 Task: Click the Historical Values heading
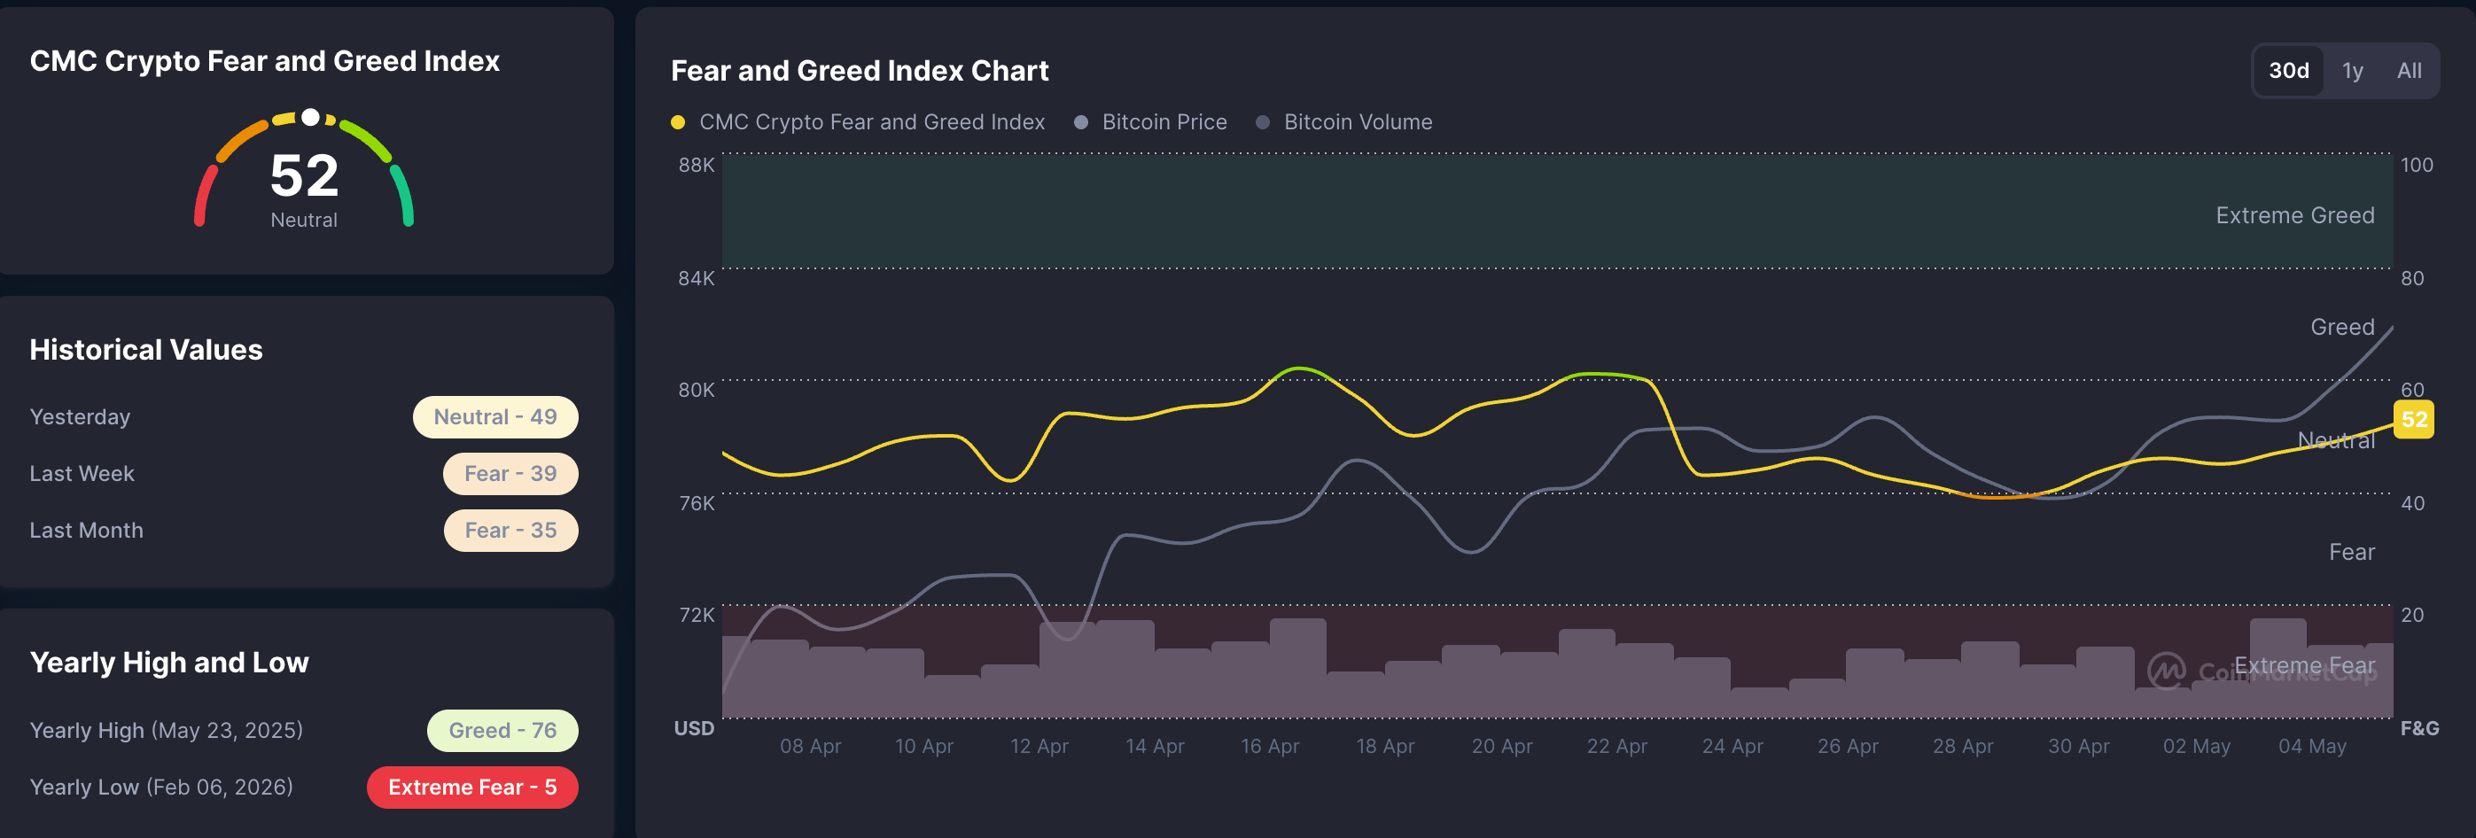[146, 350]
